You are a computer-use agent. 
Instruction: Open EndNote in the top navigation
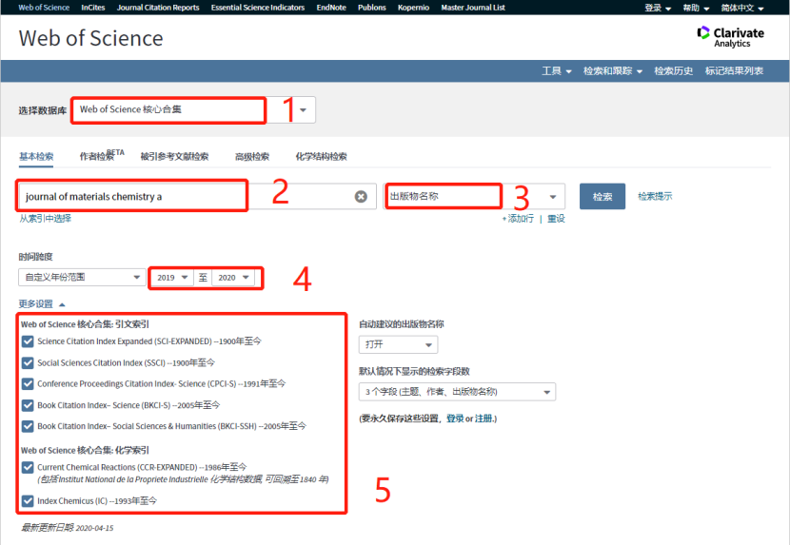click(331, 8)
